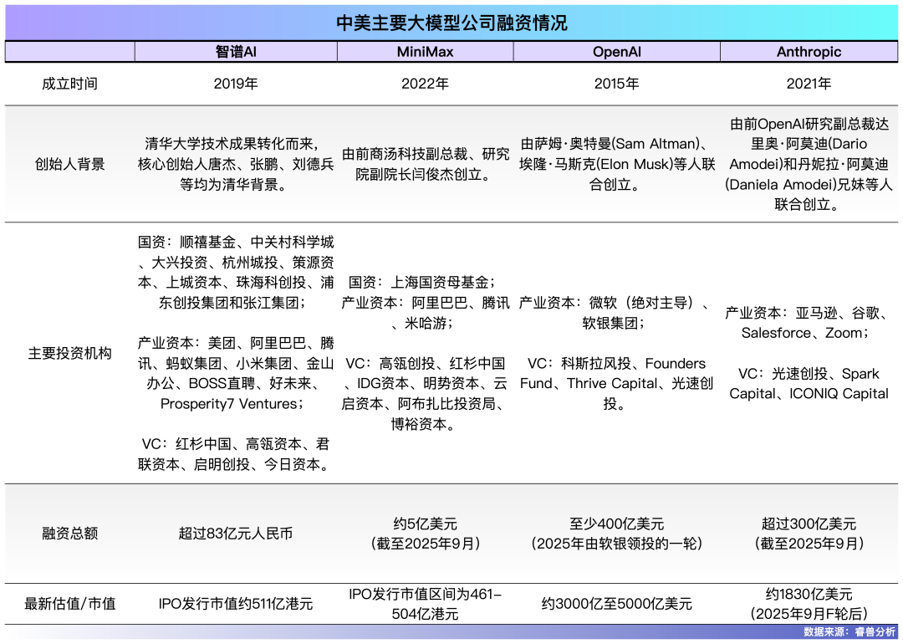Select the 2015年 founding year cell
Image resolution: width=903 pixels, height=644 pixels.
(x=616, y=84)
